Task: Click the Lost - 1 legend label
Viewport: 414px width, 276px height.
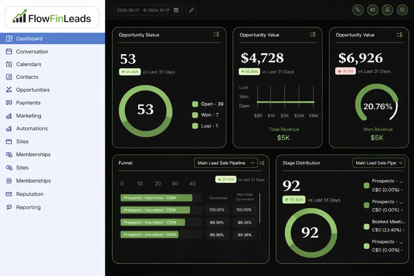Action: point(209,126)
